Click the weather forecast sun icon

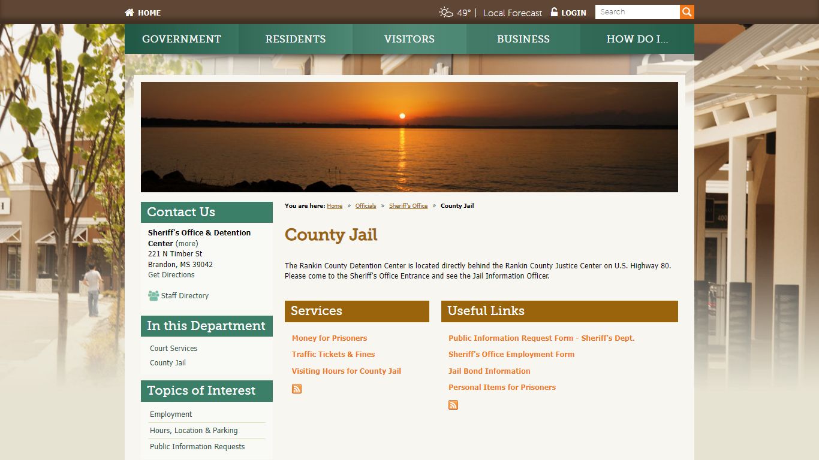(445, 13)
